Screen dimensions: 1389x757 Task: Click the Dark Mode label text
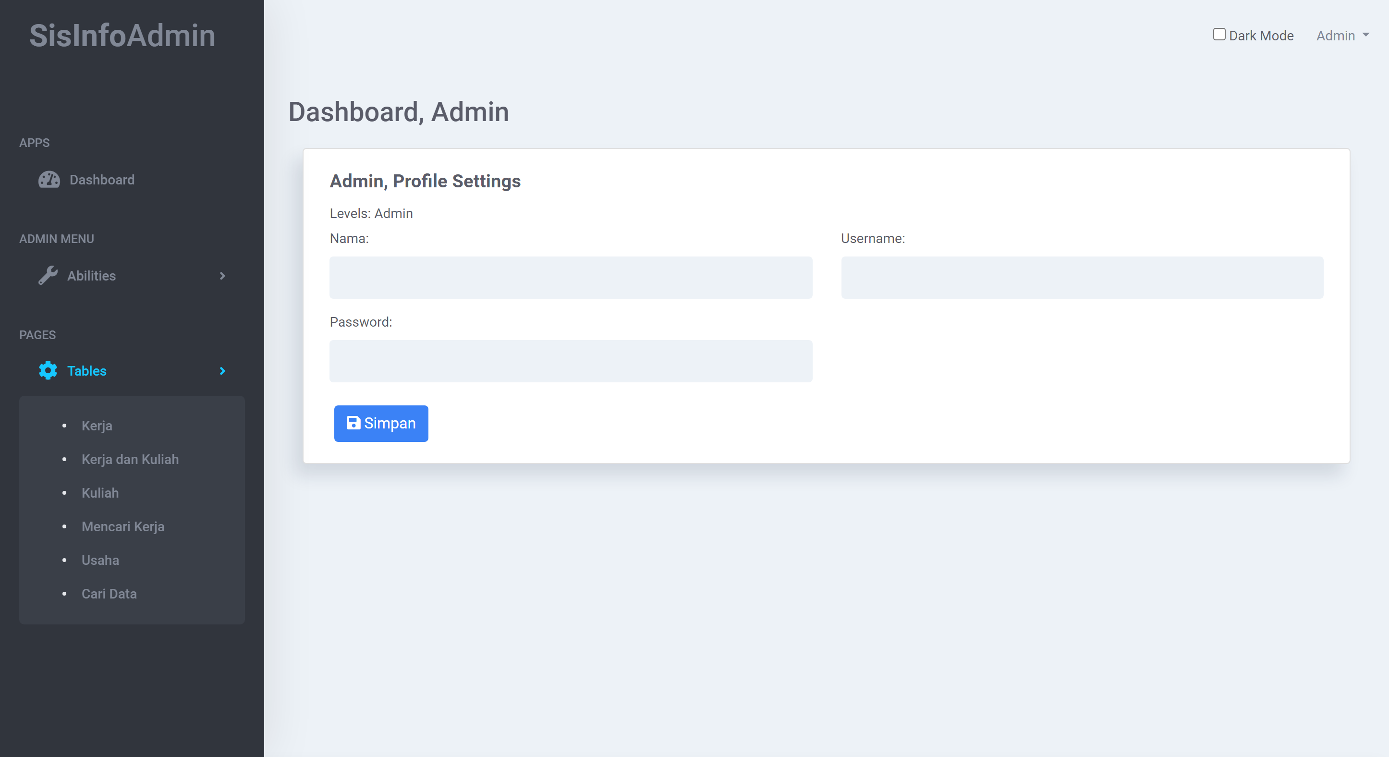pyautogui.click(x=1261, y=36)
